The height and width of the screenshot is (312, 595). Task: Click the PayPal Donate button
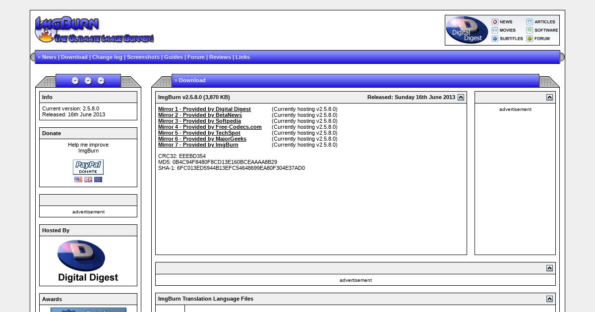pos(88,167)
